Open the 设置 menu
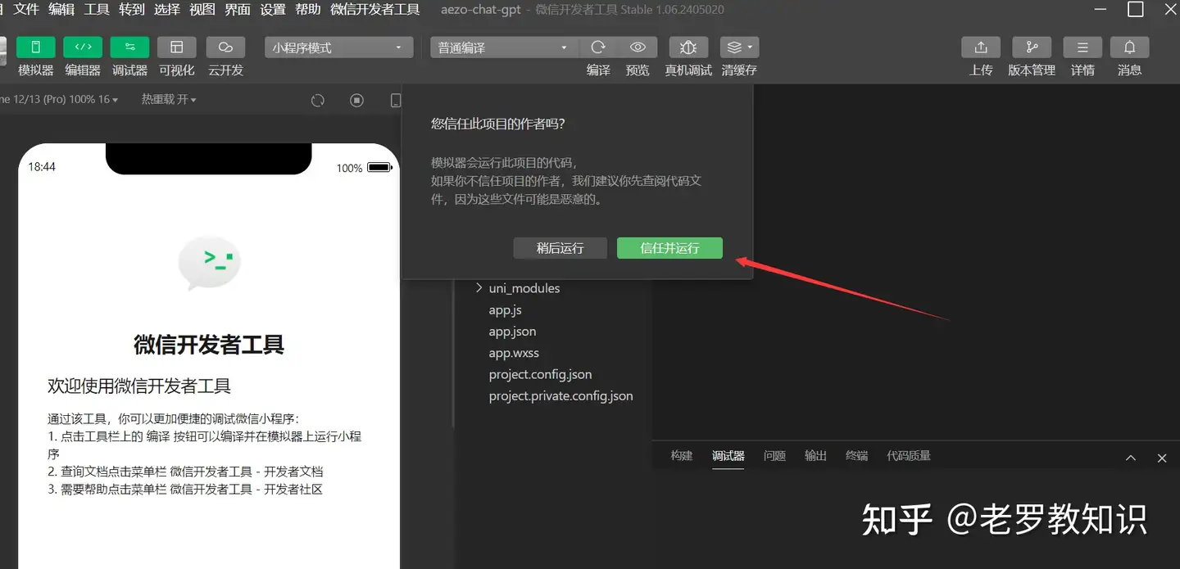Viewport: 1180px width, 569px height. point(273,10)
